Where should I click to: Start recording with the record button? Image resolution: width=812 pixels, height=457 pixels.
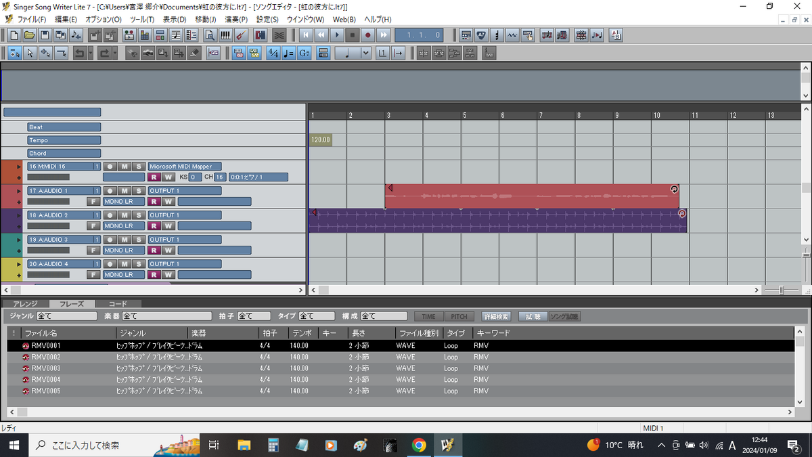coord(368,35)
